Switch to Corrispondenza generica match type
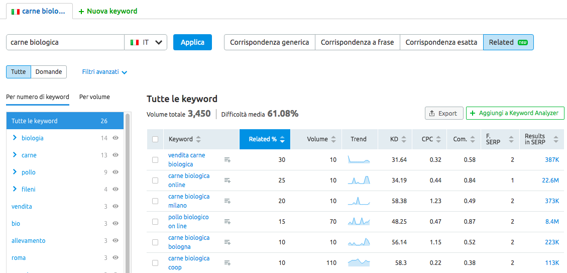567x273 pixels. tap(270, 42)
